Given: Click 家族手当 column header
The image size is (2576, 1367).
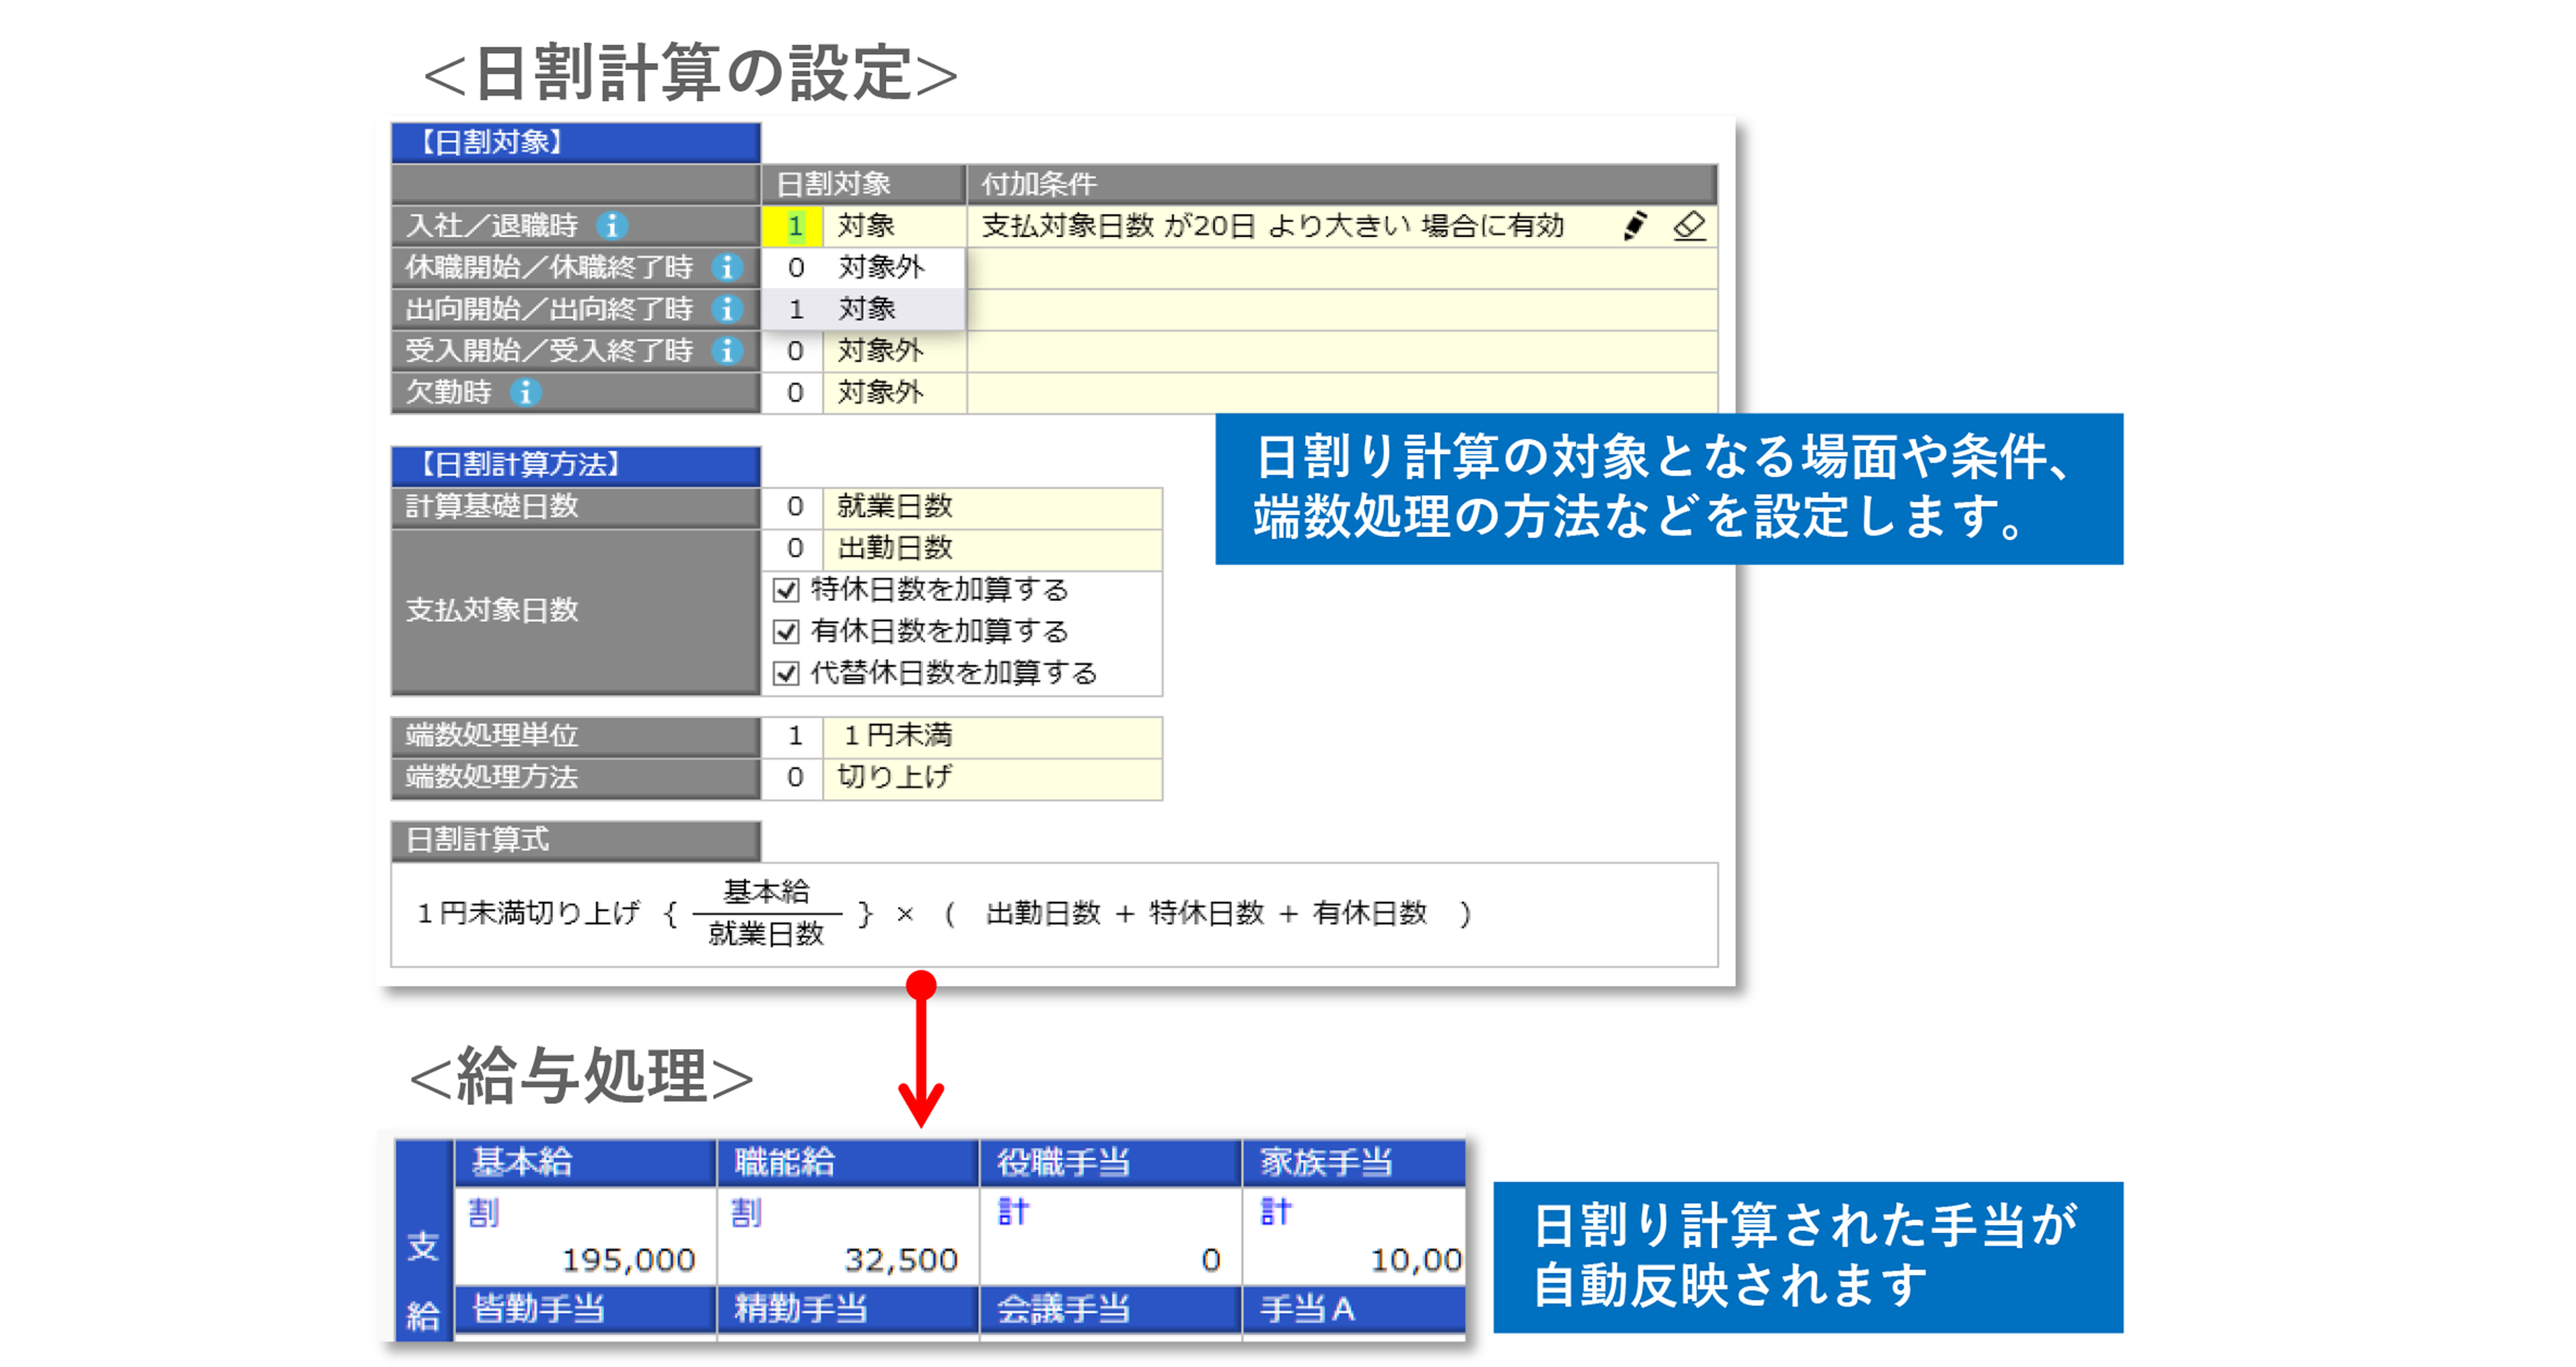Looking at the screenshot, I should point(1354,1162).
